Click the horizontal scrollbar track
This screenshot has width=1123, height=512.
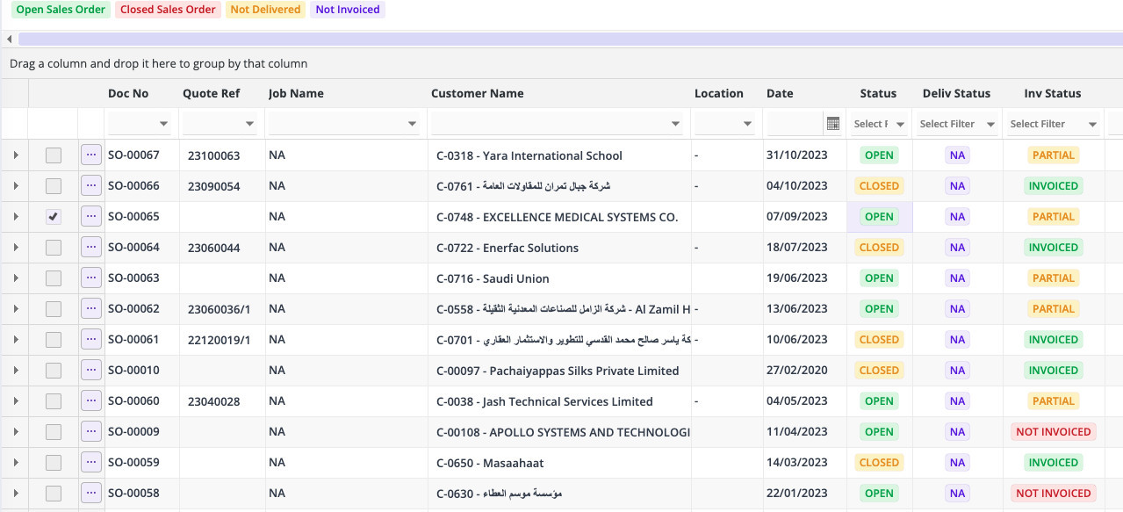click(569, 39)
